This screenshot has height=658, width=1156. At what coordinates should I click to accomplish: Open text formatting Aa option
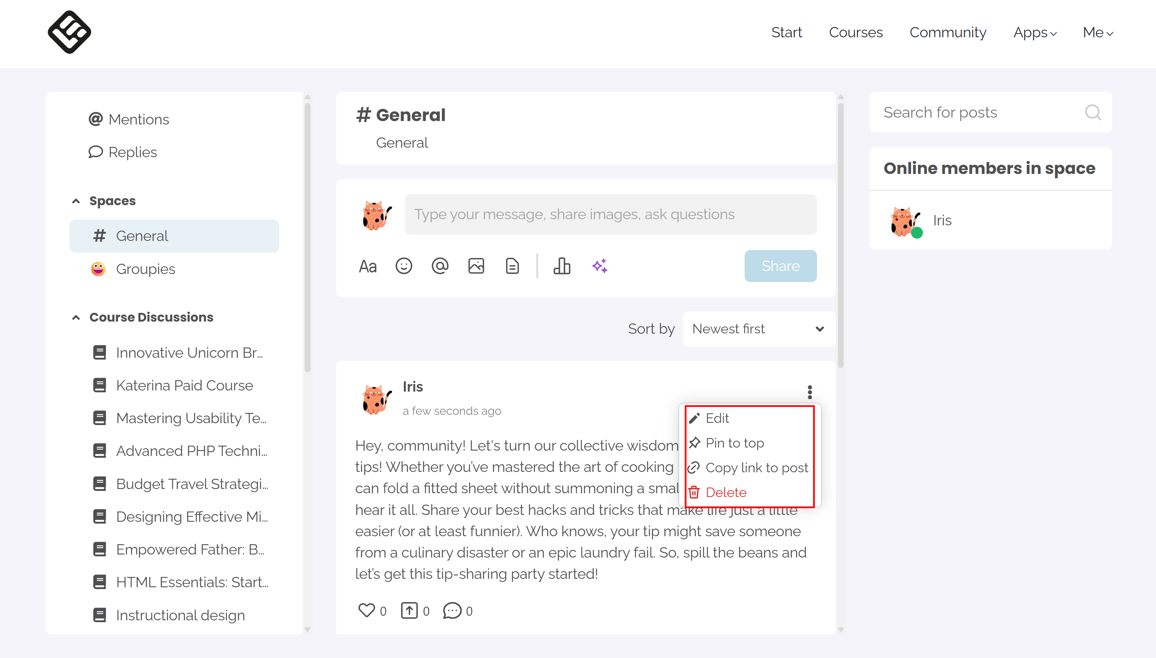[x=367, y=266]
